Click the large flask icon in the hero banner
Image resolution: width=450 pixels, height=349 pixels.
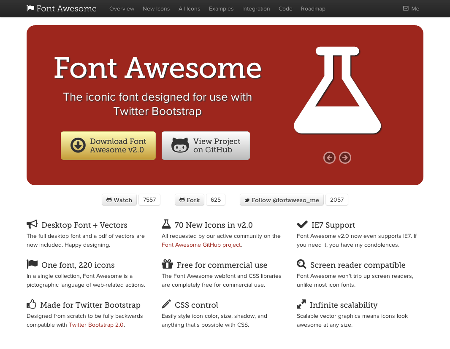pos(338,90)
